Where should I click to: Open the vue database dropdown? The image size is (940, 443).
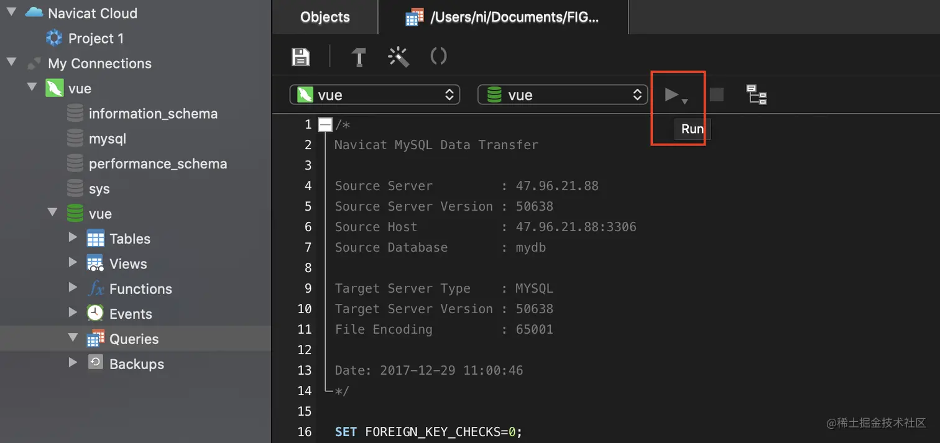click(563, 95)
